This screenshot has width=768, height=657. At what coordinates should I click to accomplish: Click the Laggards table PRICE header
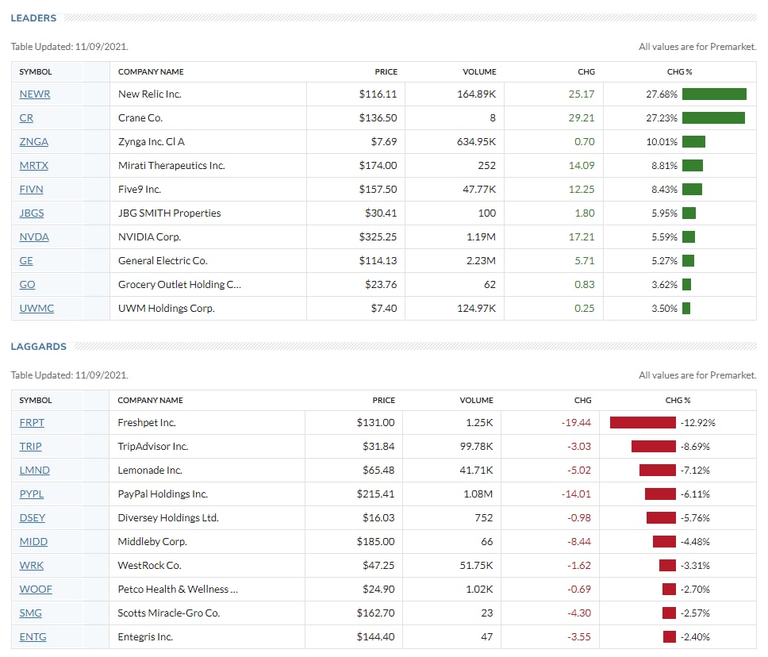pyautogui.click(x=383, y=400)
